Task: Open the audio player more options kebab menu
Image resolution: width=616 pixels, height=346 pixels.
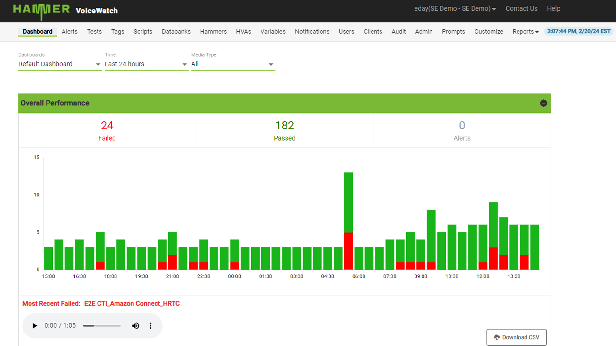Action: click(x=150, y=325)
